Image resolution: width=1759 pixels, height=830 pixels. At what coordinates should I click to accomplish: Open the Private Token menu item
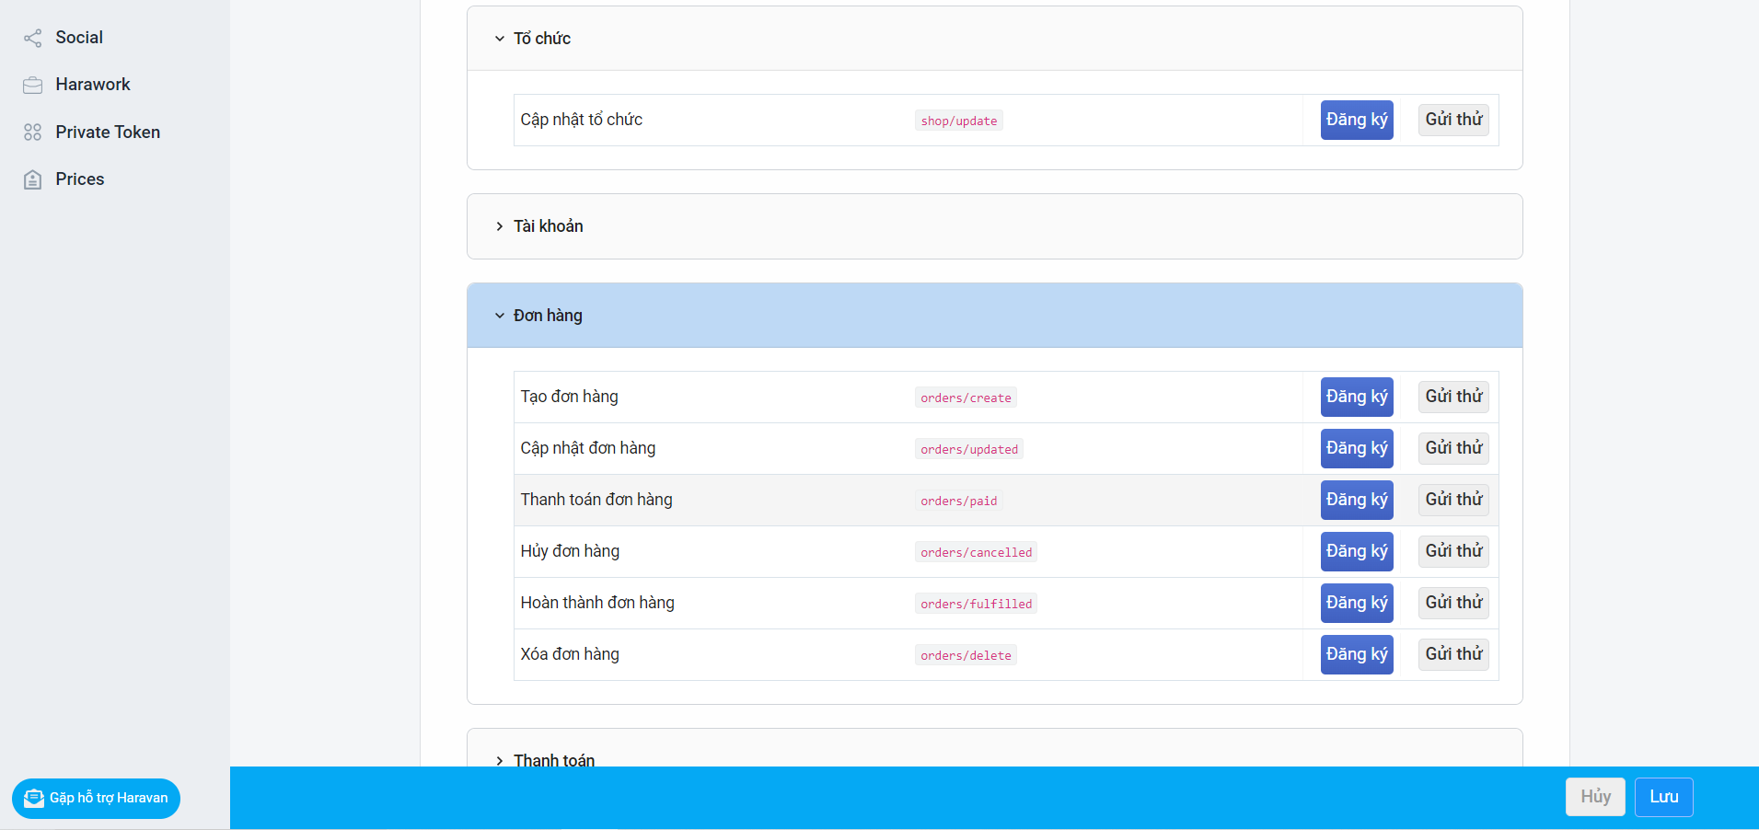(x=108, y=133)
